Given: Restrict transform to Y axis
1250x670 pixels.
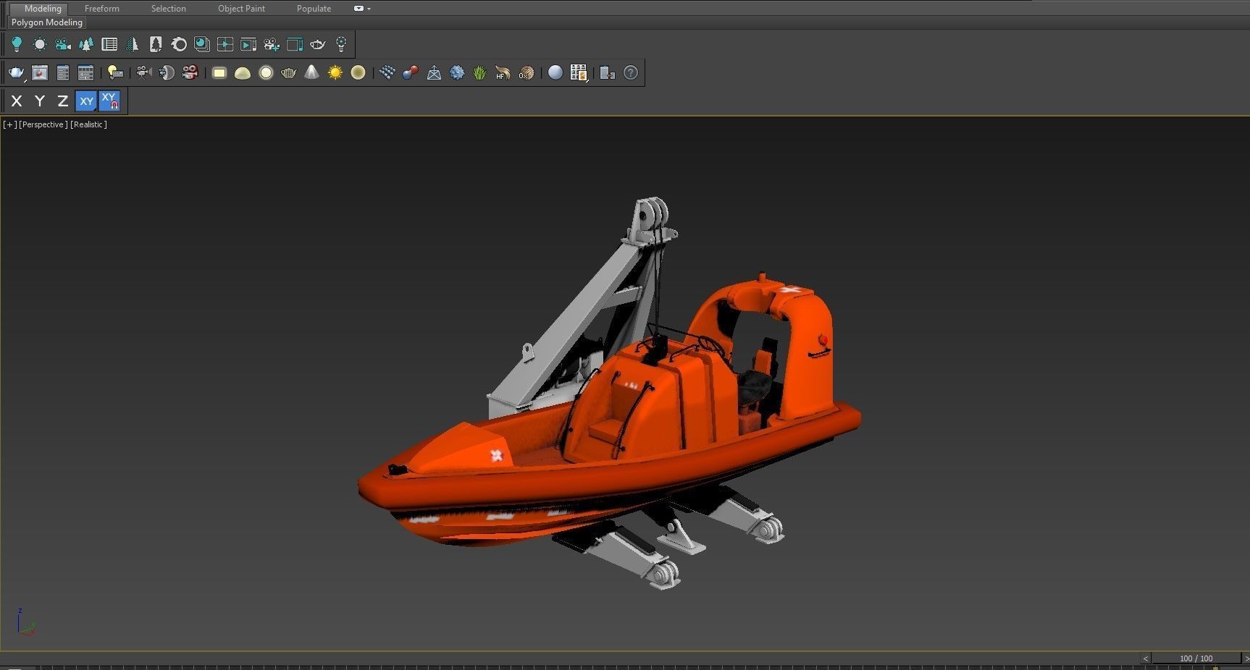Looking at the screenshot, I should 40,101.
